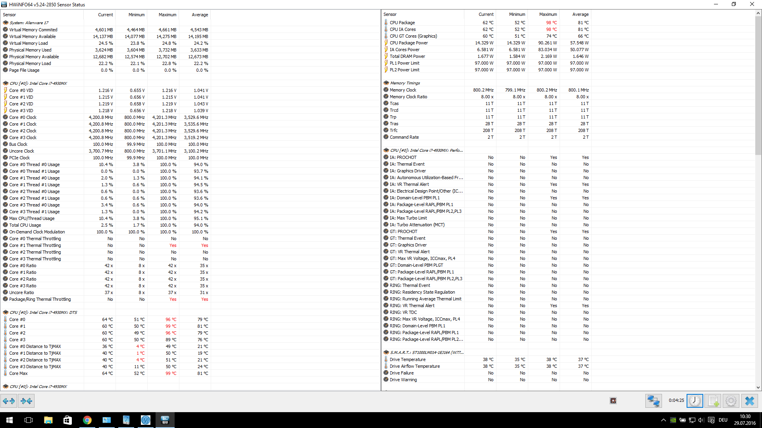Open the battery status tray icon

pyautogui.click(x=683, y=420)
